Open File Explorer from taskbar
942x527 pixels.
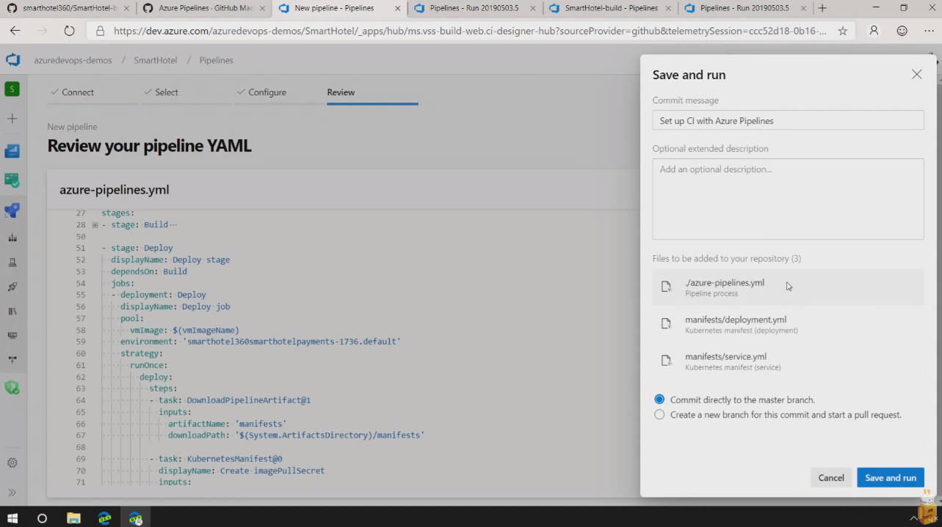coord(73,518)
